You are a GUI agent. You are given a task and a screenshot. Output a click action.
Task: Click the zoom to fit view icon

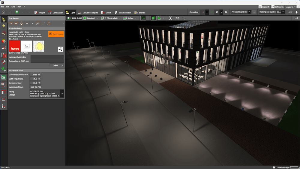click(170, 18)
